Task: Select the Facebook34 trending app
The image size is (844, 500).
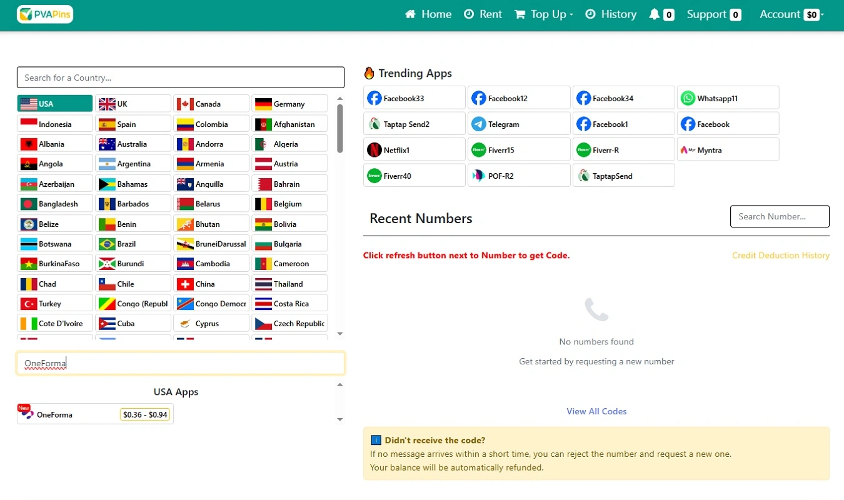Action: pyautogui.click(x=624, y=98)
